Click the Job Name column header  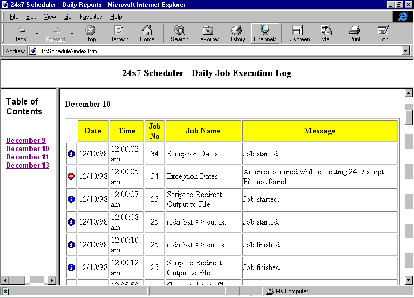tap(203, 131)
